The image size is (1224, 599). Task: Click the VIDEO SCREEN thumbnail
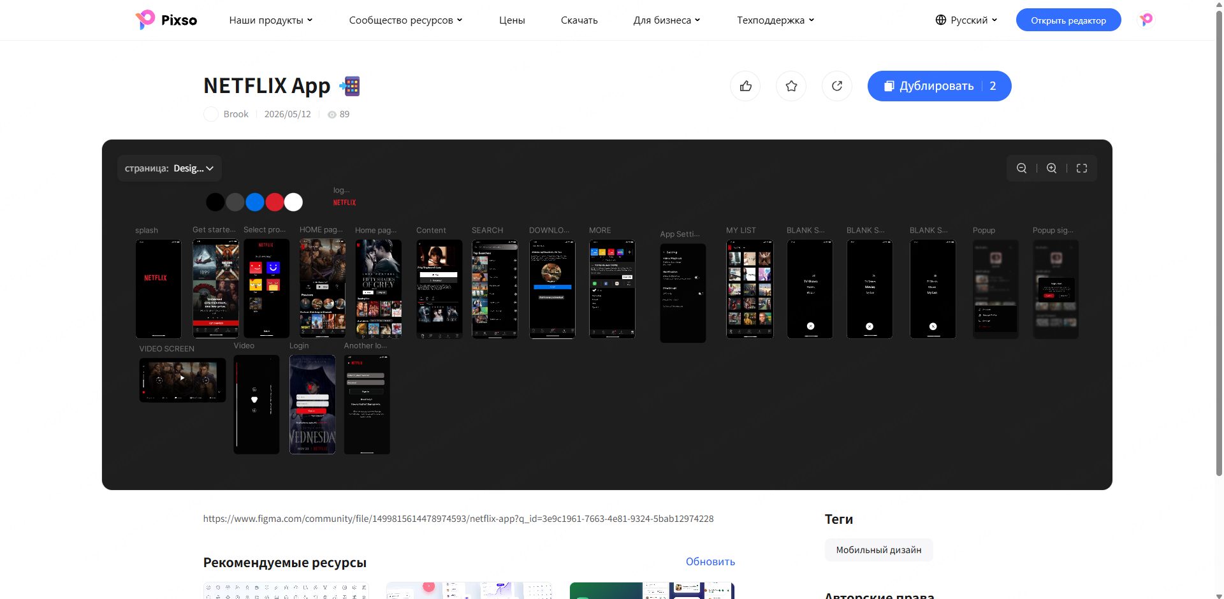click(x=182, y=380)
